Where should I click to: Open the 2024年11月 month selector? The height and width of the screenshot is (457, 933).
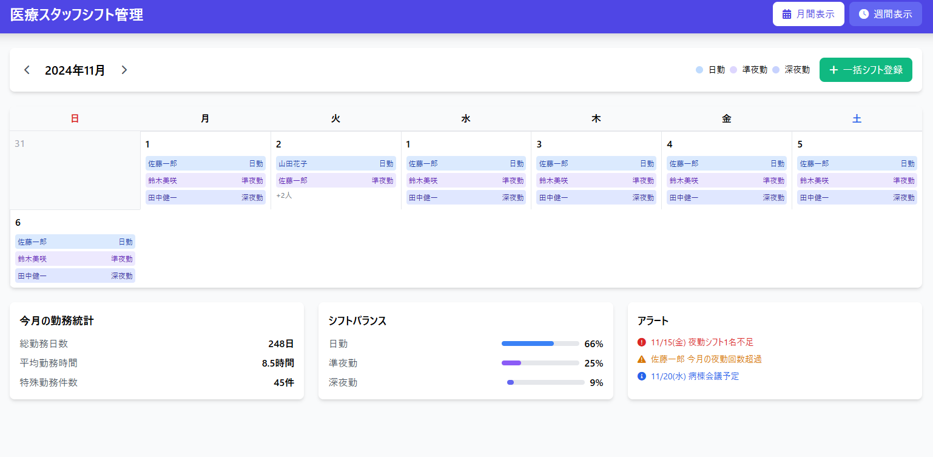75,70
